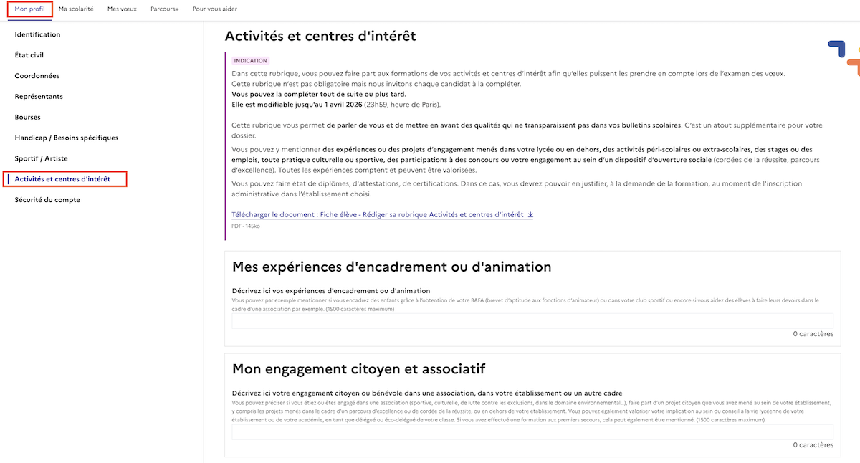The image size is (860, 463).
Task: Select the Parcours+ tab
Action: pyautogui.click(x=164, y=9)
